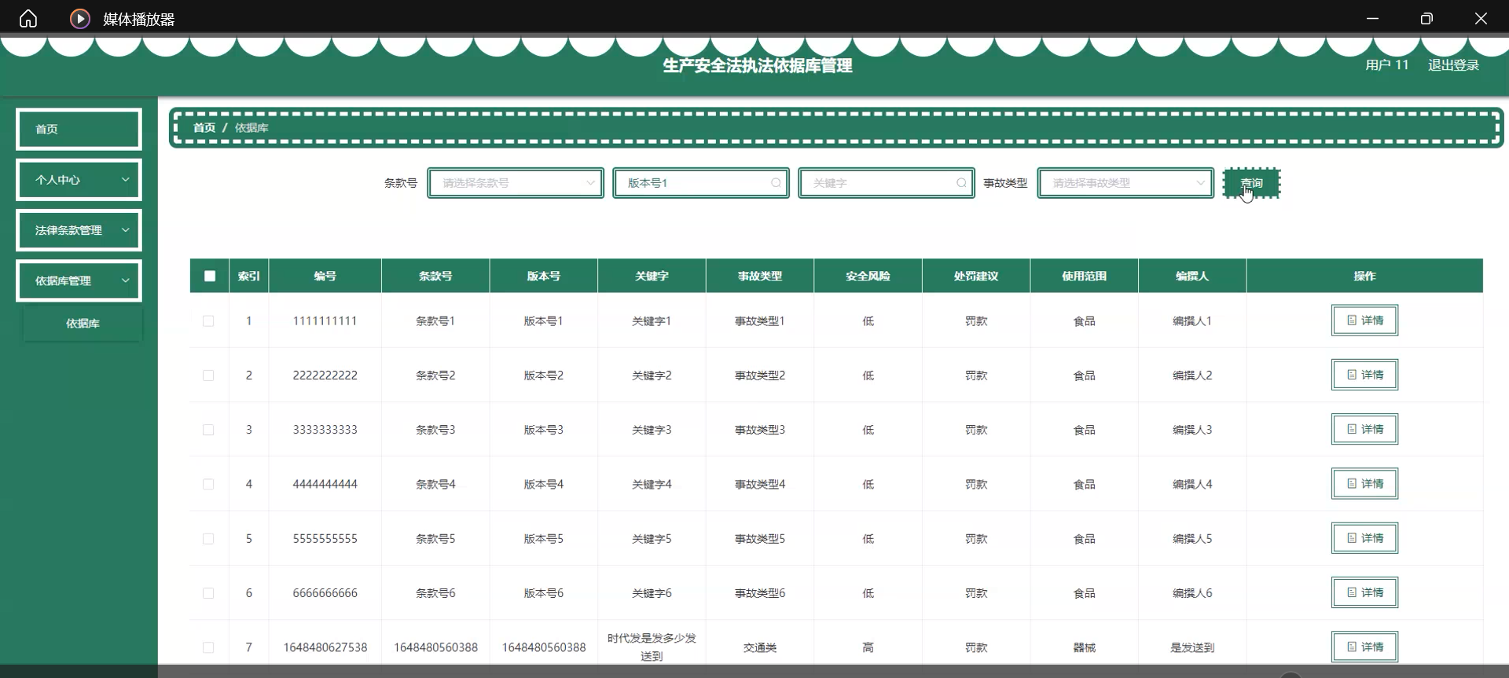Click detail icon in row 1111111111
This screenshot has width=1509, height=678.
click(1352, 321)
